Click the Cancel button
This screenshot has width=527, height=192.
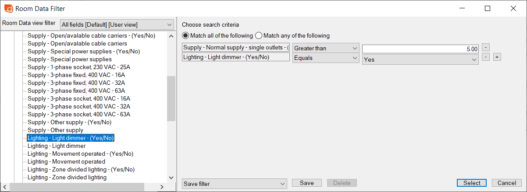point(506,183)
